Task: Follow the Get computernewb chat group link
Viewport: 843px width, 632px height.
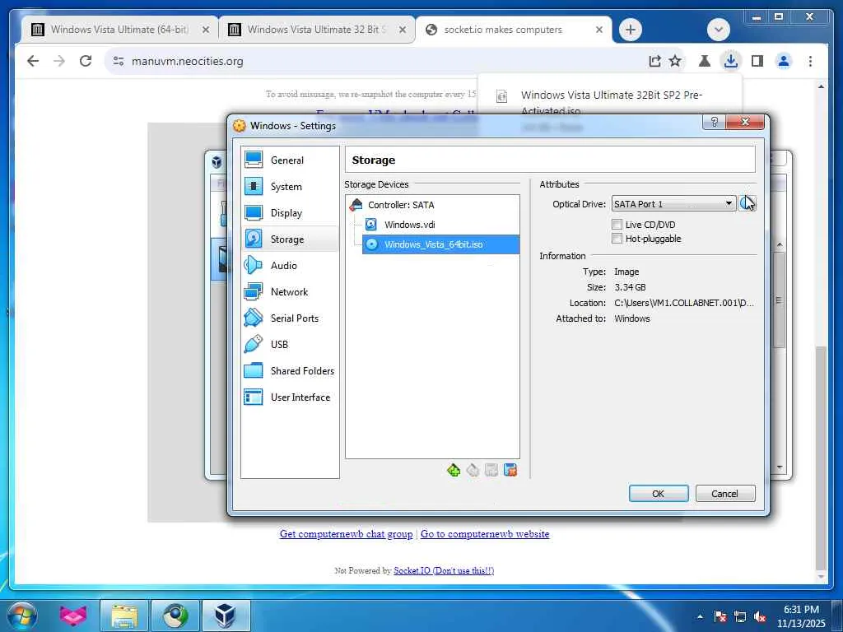Action: [x=347, y=534]
